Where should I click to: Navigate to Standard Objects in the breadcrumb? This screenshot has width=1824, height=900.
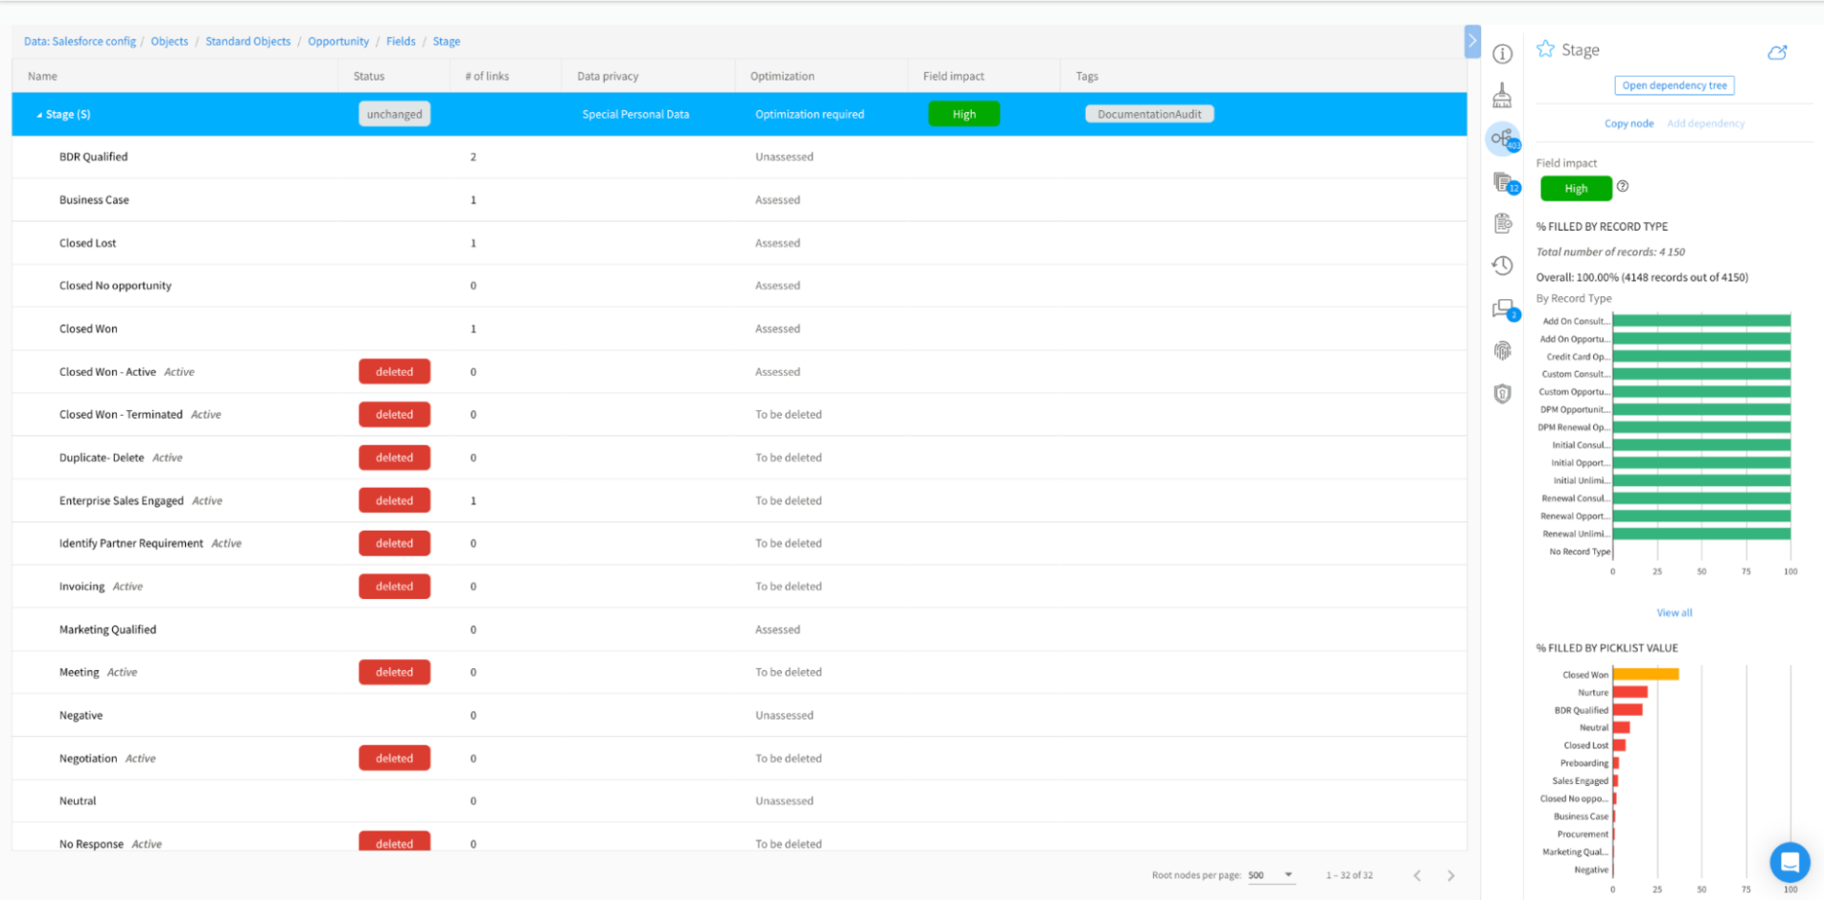248,41
